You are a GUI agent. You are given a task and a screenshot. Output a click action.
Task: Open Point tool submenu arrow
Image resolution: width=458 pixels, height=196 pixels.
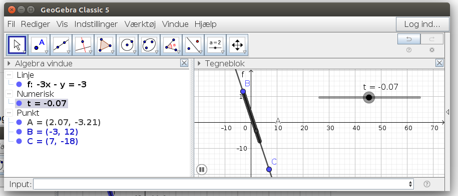point(47,52)
